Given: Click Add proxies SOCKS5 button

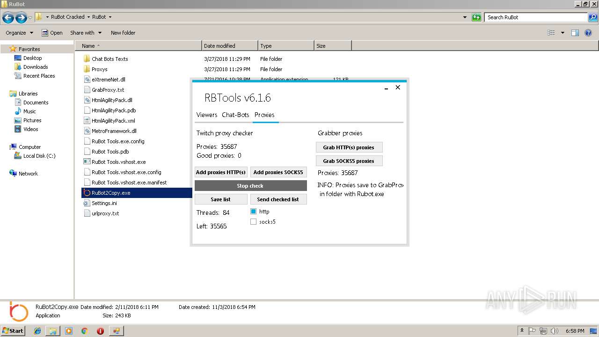Looking at the screenshot, I should click(x=278, y=172).
